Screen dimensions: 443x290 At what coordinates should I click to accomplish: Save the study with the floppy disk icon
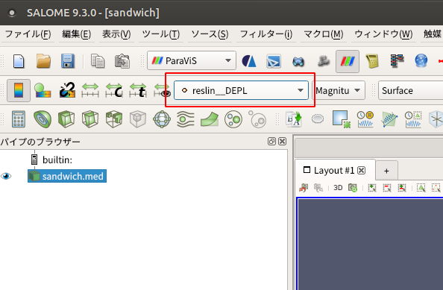pos(68,61)
